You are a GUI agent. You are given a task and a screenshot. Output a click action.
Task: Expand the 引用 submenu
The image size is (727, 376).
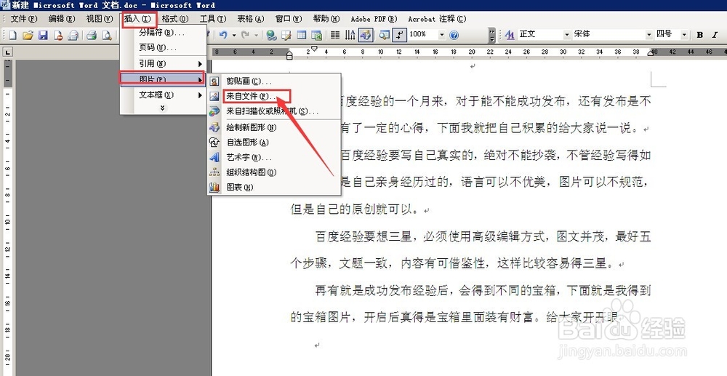[162, 63]
